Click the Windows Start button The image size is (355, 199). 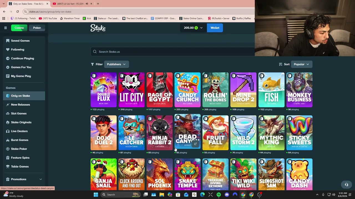click(x=96, y=195)
